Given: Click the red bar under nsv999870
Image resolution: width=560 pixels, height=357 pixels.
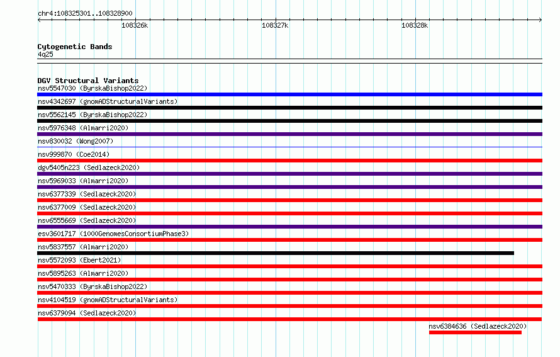Looking at the screenshot, I should point(289,161).
